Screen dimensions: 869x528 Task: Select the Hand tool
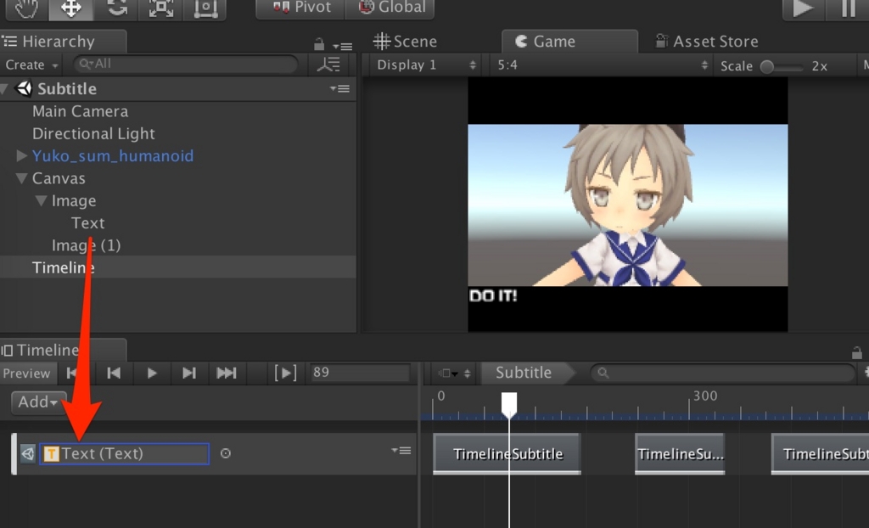click(25, 8)
